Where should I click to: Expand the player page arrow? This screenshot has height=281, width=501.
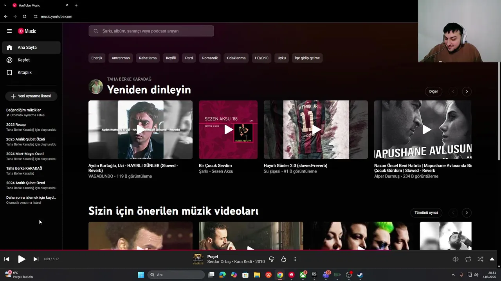[492, 259]
